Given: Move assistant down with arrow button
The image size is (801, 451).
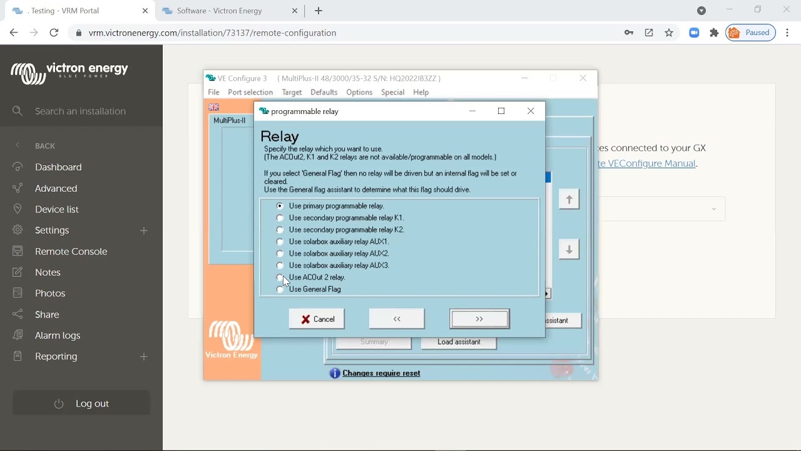Looking at the screenshot, I should (x=569, y=249).
